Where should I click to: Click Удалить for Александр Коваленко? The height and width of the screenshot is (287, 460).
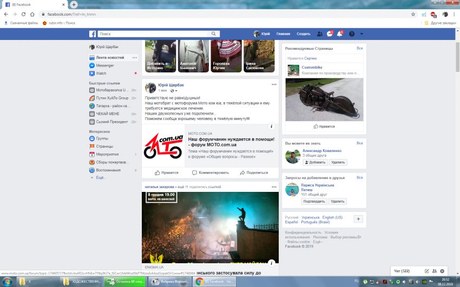(x=338, y=163)
